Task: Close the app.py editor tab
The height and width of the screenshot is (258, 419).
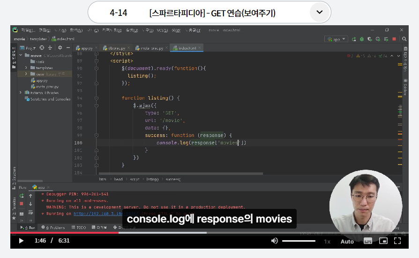Action: click(x=96, y=48)
